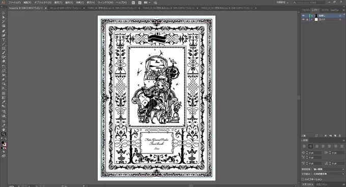Select the Column Graph tool
346x187 pixels.
coord(4,116)
